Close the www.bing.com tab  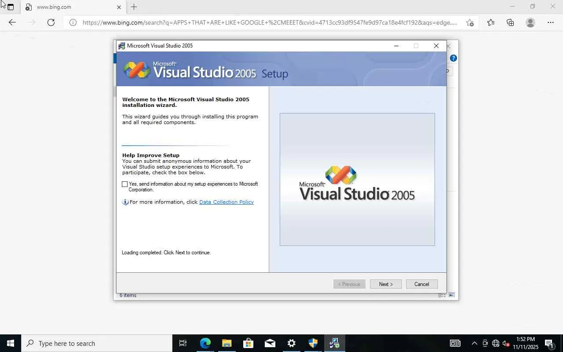(x=119, y=7)
